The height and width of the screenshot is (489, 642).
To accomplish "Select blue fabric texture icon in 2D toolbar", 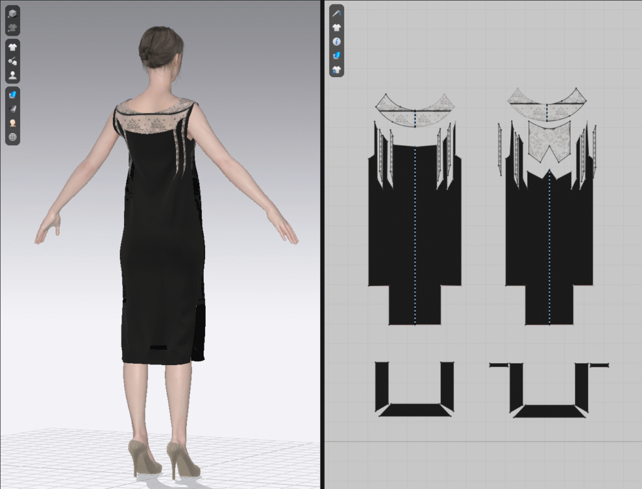I will (x=337, y=56).
